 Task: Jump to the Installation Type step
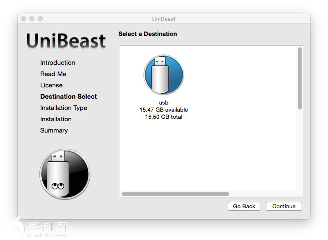pyautogui.click(x=64, y=108)
